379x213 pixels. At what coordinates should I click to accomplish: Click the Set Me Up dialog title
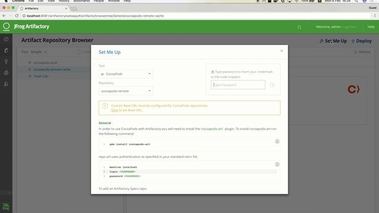click(x=110, y=52)
